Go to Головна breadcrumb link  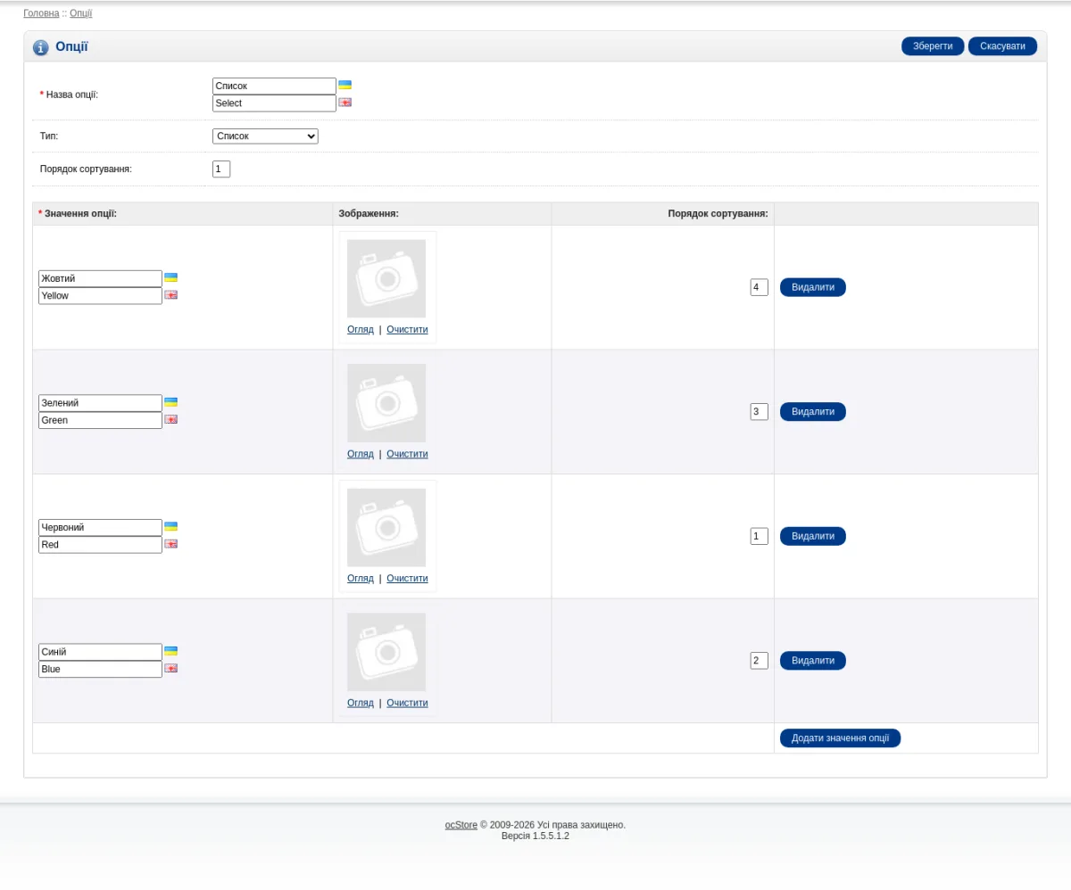coord(41,13)
